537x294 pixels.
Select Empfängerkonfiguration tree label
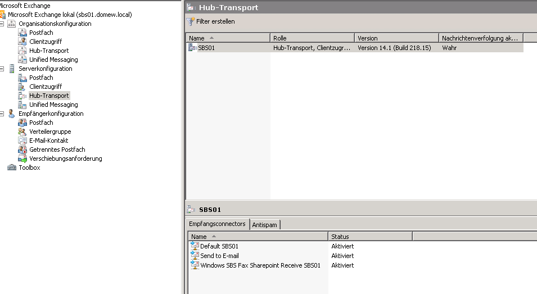(51, 114)
